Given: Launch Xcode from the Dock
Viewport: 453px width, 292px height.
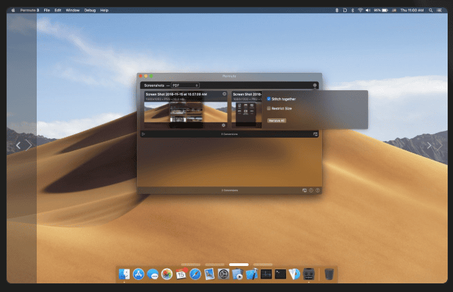Looking at the screenshot, I should (252, 274).
